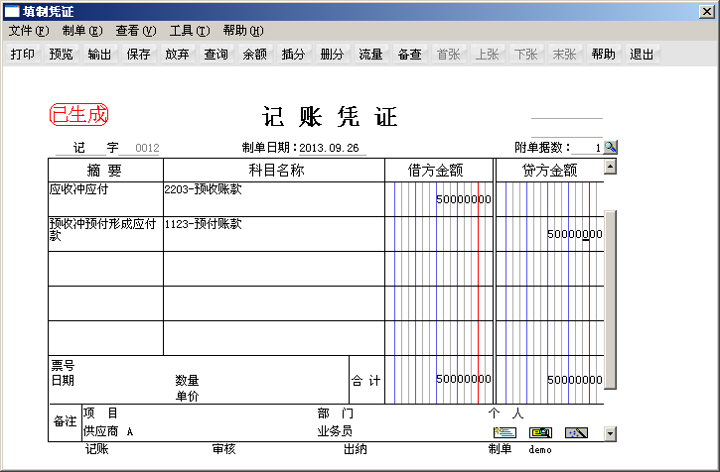Click the first small icon above demo
The height and width of the screenshot is (472, 720).
pos(504,432)
